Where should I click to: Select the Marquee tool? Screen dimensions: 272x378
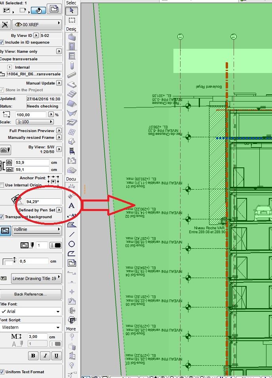pos(72,20)
